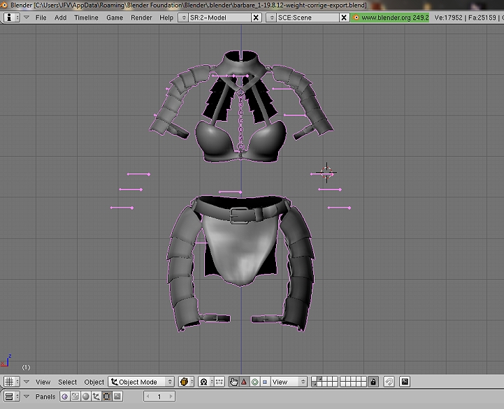Click the SCE:Scene name field
The height and width of the screenshot is (409, 504).
click(x=308, y=17)
